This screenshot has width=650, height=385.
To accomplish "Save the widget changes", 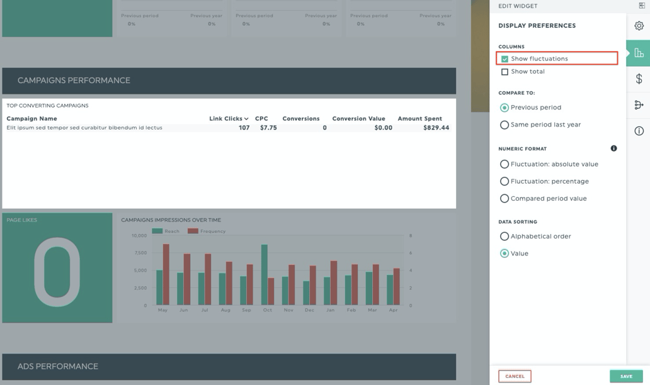I will click(625, 376).
